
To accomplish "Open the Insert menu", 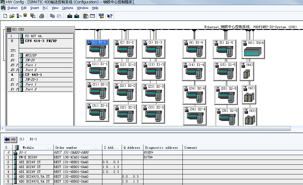I will point(35,8).
